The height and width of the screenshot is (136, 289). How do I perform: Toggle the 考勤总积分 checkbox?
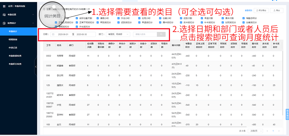[244, 18]
